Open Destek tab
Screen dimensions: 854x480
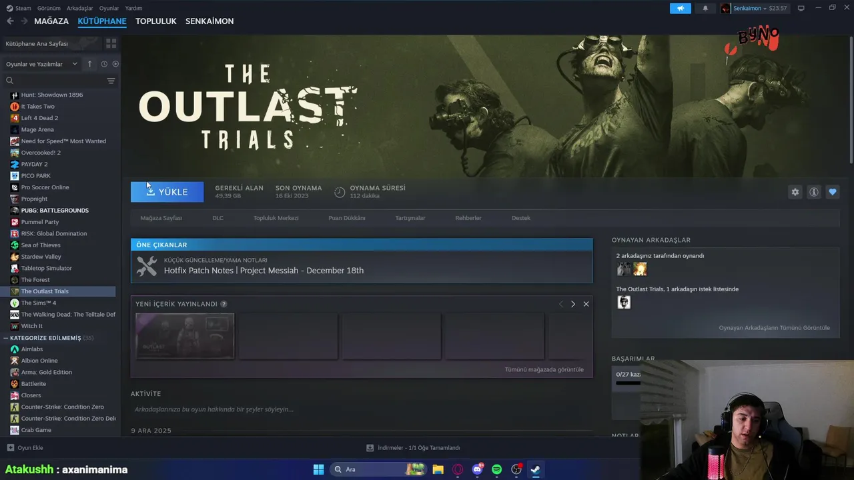(x=521, y=218)
